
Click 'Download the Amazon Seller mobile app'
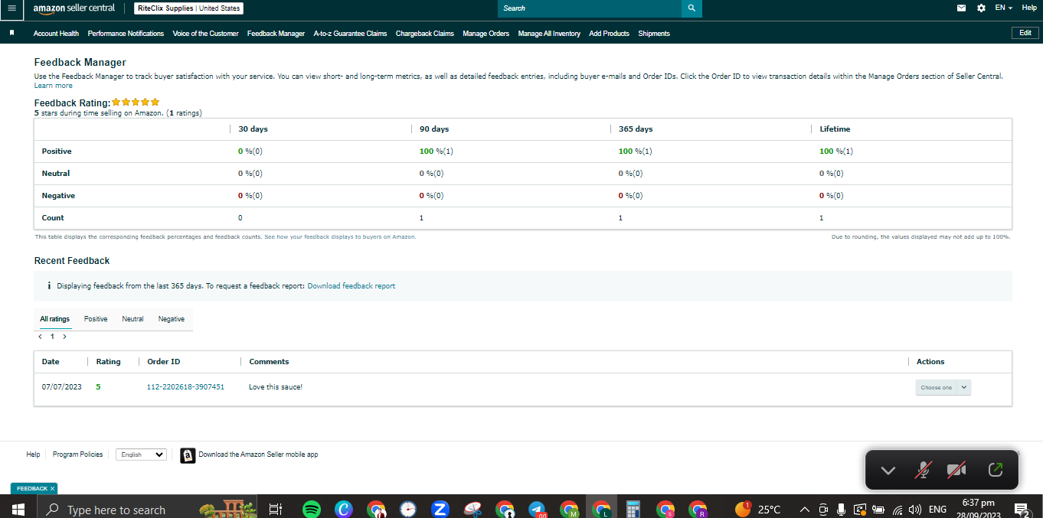pos(258,454)
